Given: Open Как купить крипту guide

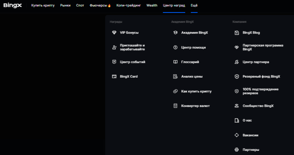Looking at the screenshot, I should (x=196, y=91).
